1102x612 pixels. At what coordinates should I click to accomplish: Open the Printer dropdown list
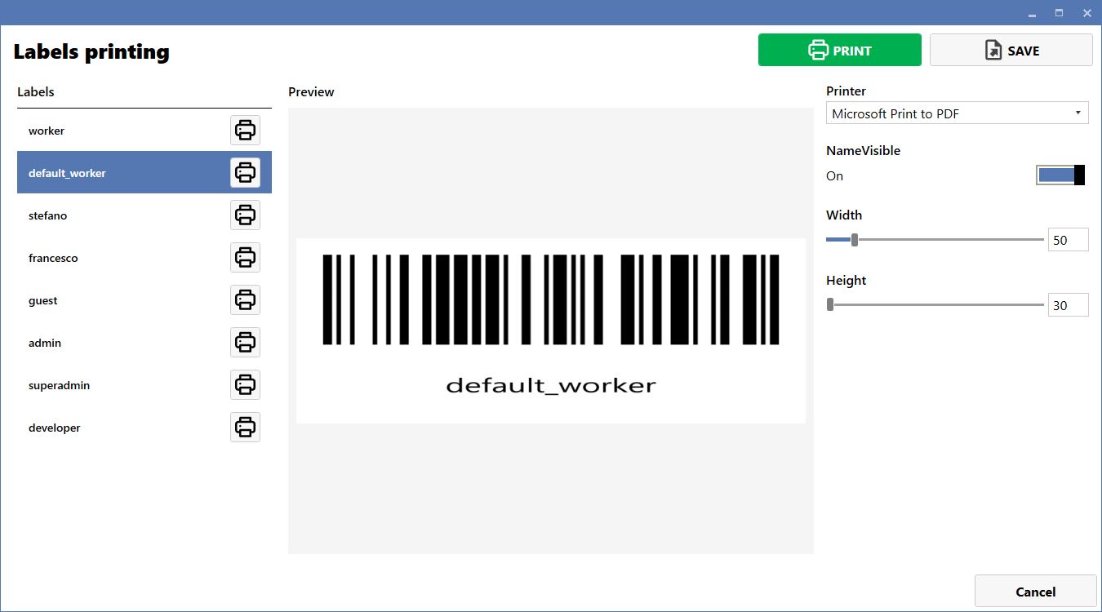pos(957,113)
